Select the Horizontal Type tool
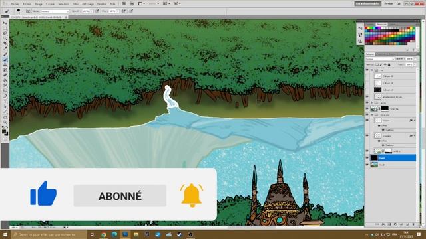426x239 pixels. click(x=5, y=101)
